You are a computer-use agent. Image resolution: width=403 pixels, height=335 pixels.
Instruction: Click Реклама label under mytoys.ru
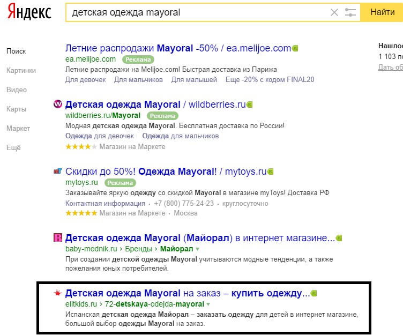tap(120, 183)
